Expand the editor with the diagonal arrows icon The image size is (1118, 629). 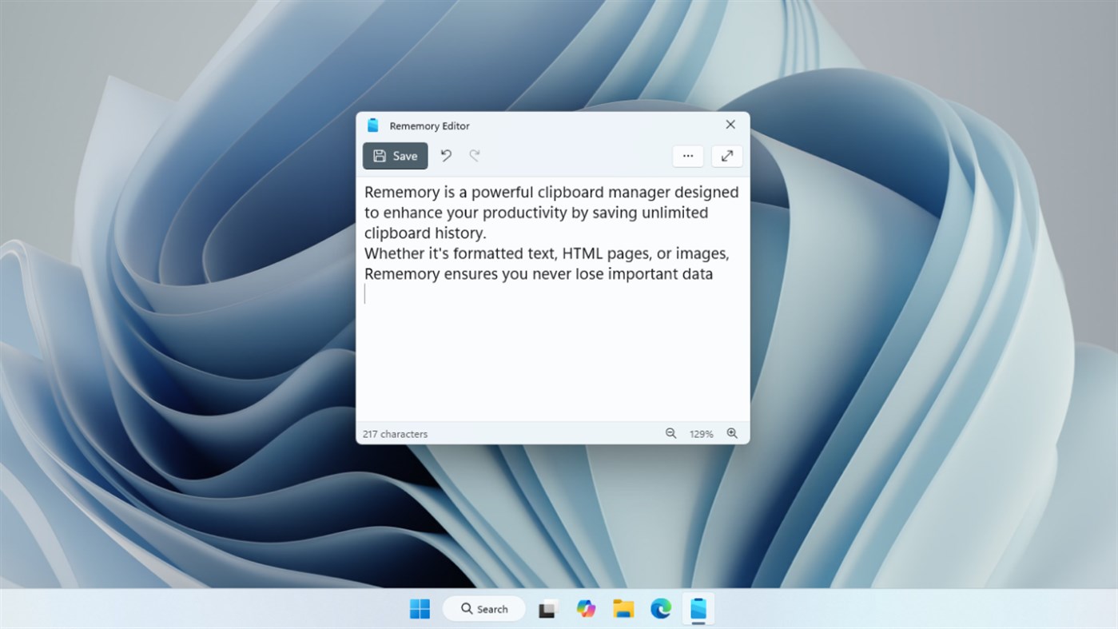[x=726, y=156]
